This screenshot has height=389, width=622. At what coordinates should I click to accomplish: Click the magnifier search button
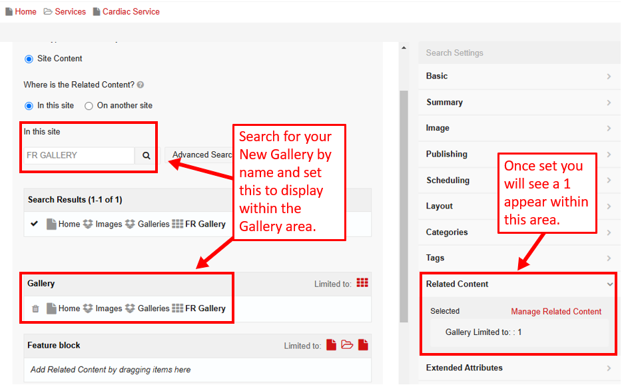146,155
